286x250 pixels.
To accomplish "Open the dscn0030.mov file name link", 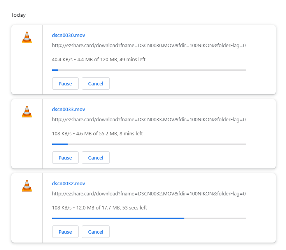I will tap(68, 35).
